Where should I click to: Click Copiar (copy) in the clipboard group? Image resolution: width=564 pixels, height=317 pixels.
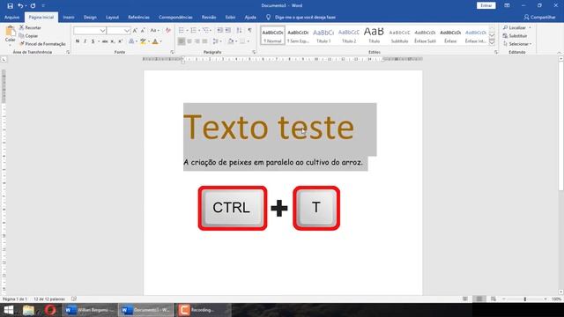click(28, 36)
